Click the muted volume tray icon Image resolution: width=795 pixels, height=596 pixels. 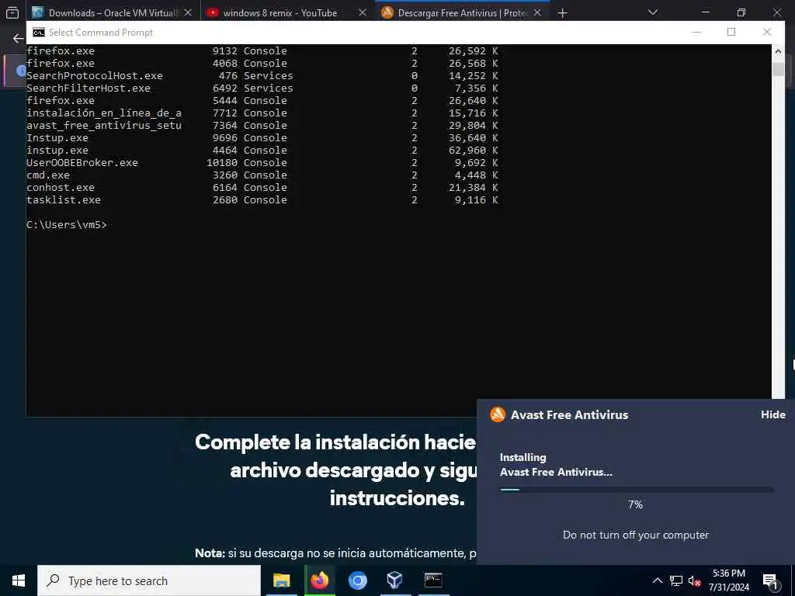click(694, 580)
